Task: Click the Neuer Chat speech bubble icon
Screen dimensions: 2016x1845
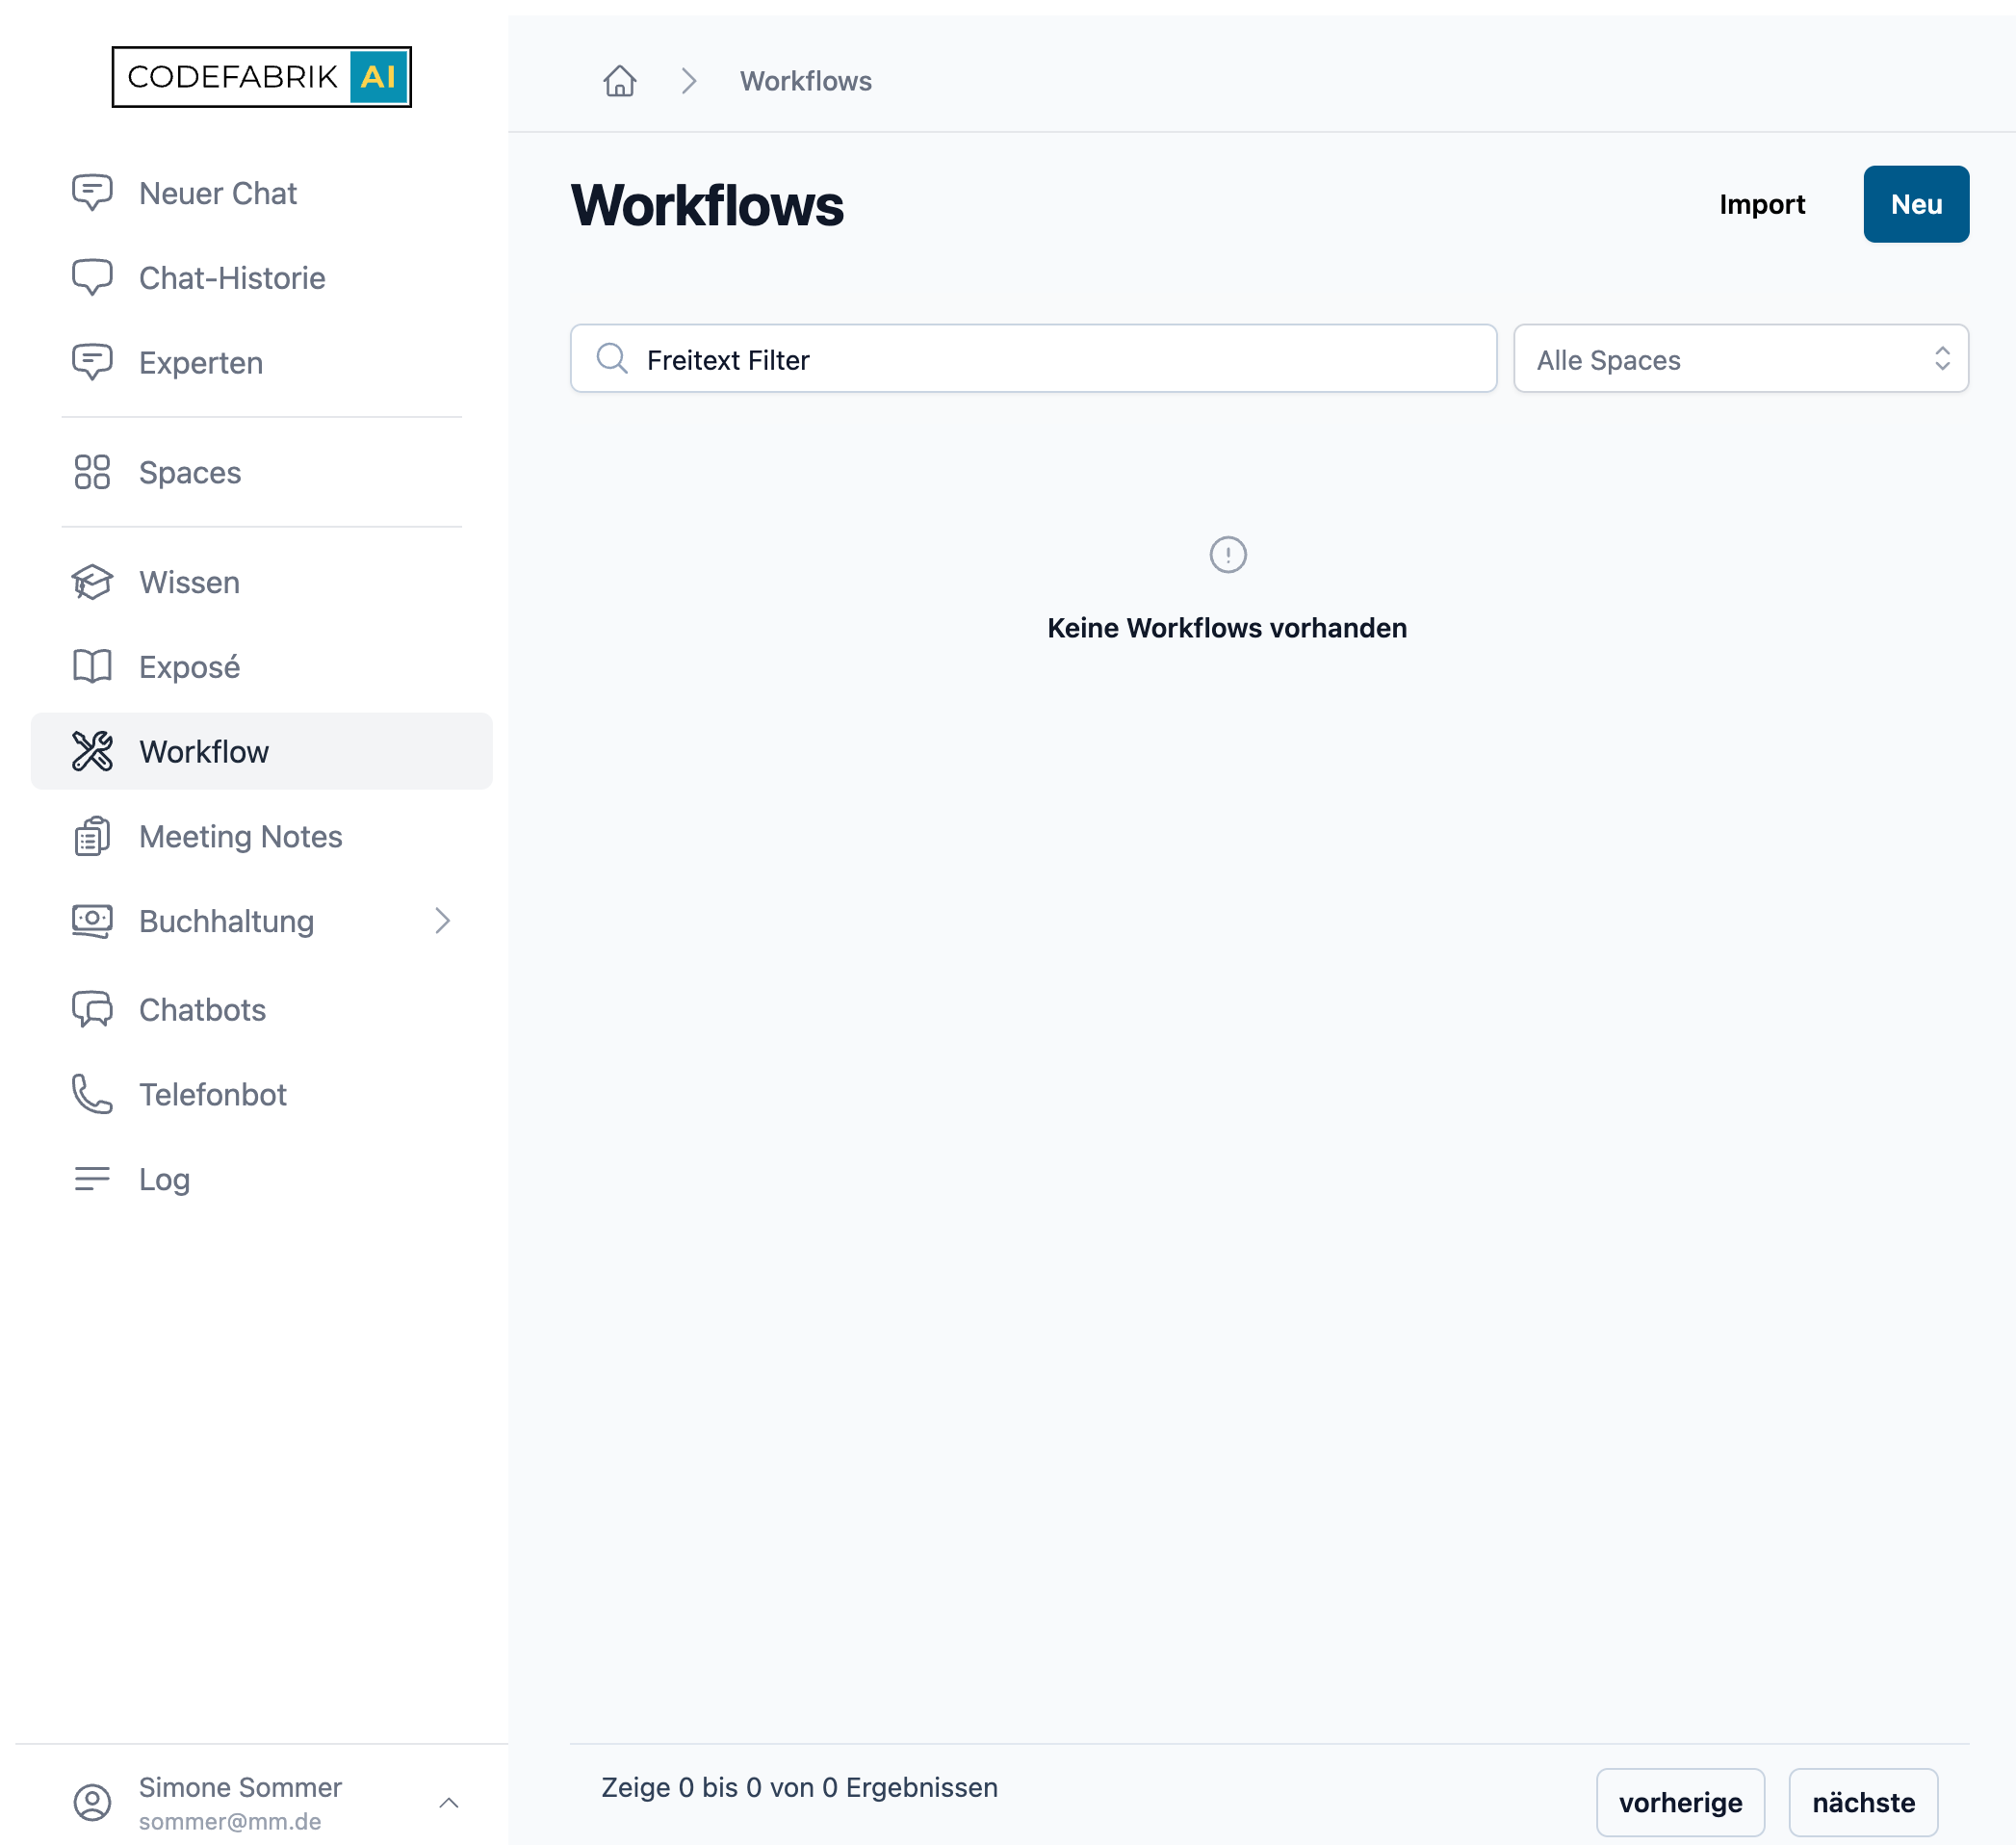Action: point(92,192)
